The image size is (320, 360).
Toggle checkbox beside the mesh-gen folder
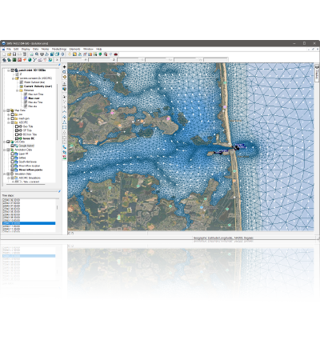point(12,118)
